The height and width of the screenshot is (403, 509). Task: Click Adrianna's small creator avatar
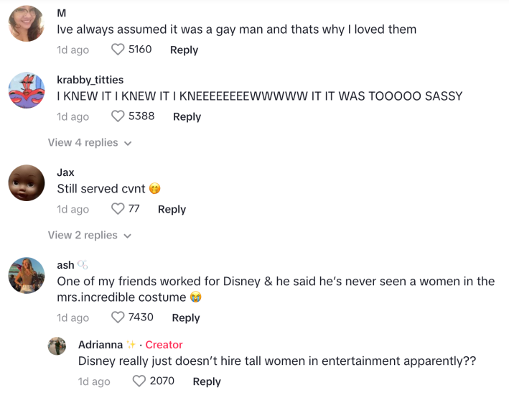(57, 346)
